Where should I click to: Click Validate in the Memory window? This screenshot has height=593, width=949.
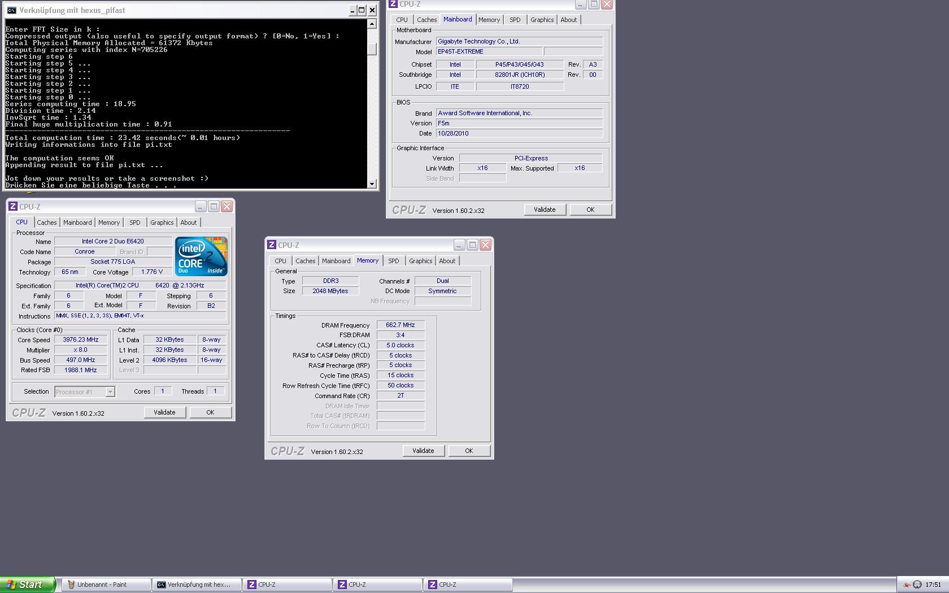pos(423,451)
